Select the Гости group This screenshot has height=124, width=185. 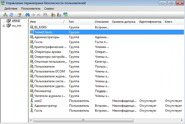[x=38, y=42]
